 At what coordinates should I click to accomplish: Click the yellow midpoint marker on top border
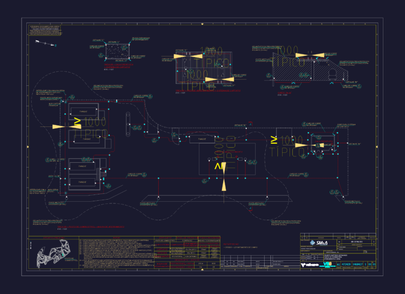click(202, 24)
